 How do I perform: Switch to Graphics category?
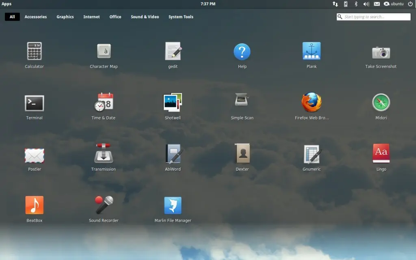[65, 17]
